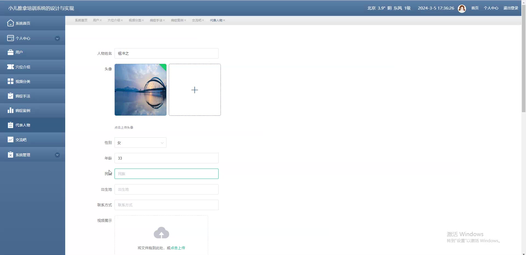
Task: Click the 视频展示 field label
Action: 104,221
